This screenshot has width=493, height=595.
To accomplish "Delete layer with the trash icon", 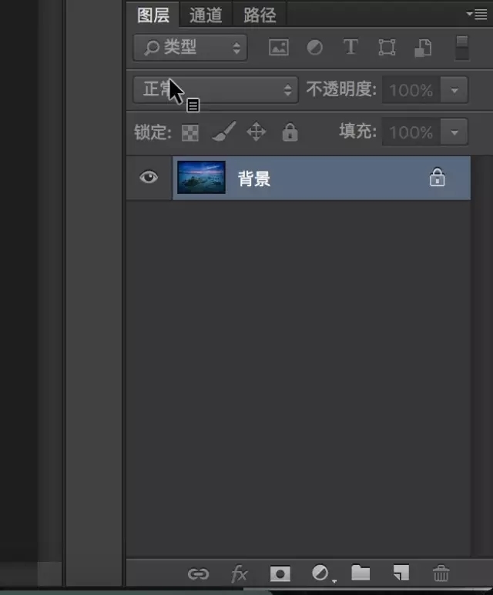I will point(441,573).
